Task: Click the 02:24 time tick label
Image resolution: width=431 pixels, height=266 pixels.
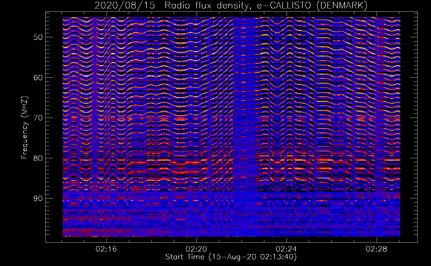Action: 287,249
